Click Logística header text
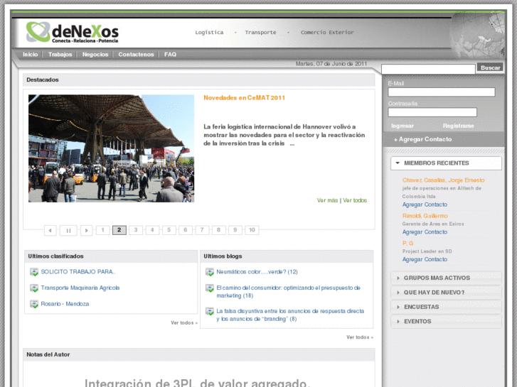The width and height of the screenshot is (517, 387). (209, 32)
